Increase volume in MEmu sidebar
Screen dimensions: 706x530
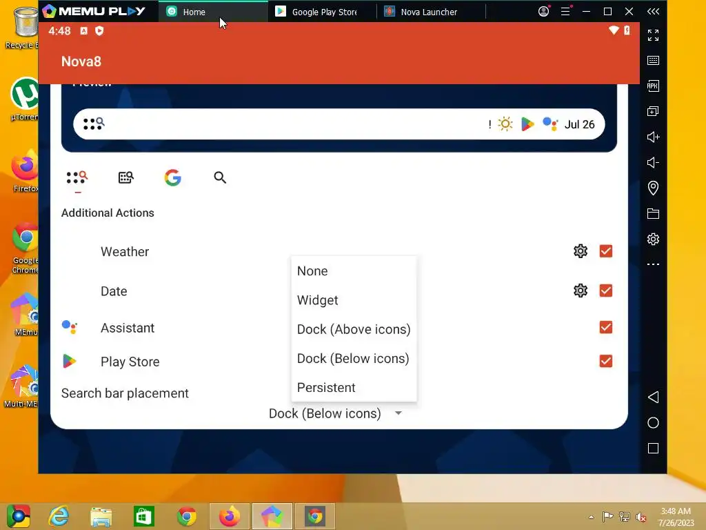(x=653, y=137)
